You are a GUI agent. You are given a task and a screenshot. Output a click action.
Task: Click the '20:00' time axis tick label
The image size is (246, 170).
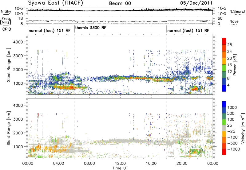(182, 164)
